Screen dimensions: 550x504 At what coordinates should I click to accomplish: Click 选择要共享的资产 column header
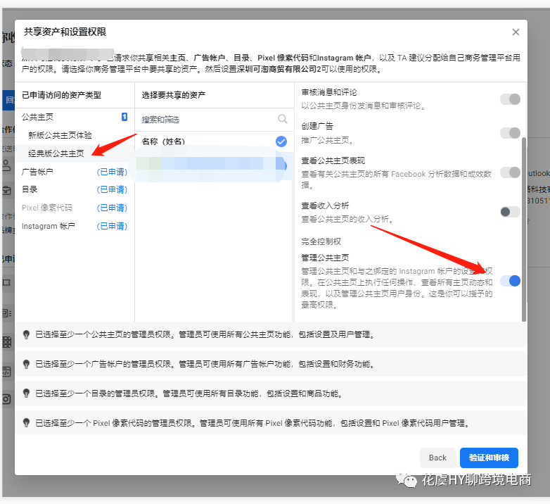pos(174,95)
